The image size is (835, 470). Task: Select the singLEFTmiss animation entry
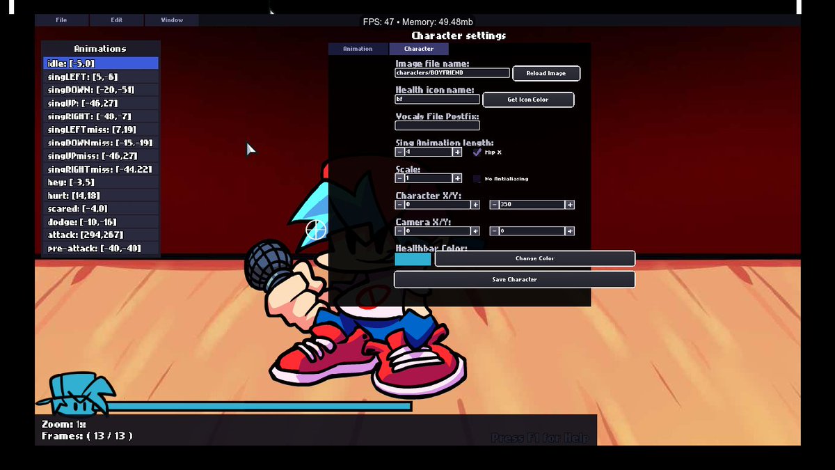tap(101, 130)
